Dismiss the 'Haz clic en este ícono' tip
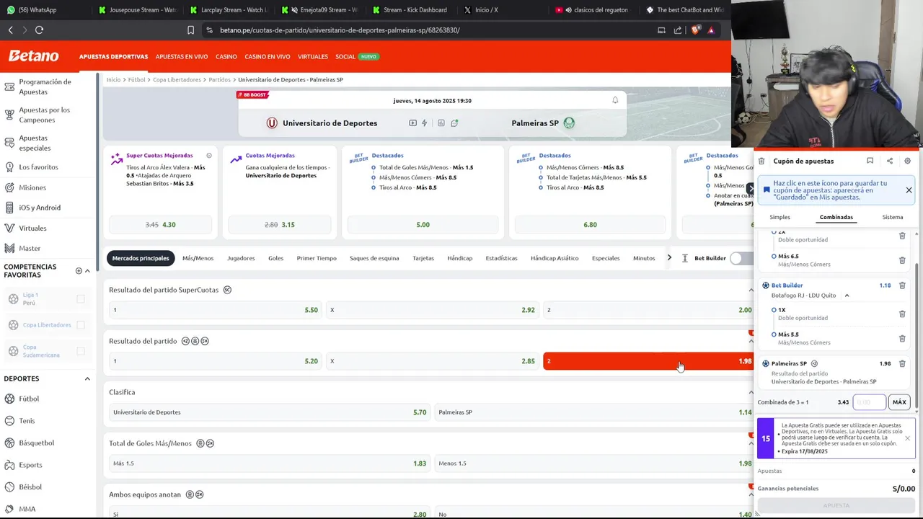The image size is (923, 519). point(909,190)
